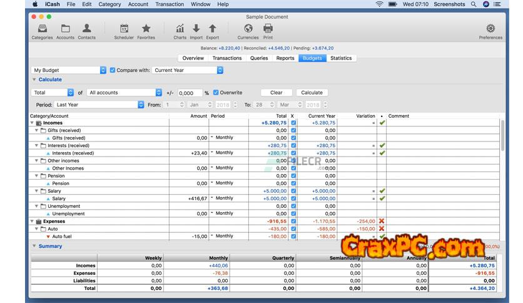Open the Categories toolbar icon
523x303 pixels.
[42, 29]
